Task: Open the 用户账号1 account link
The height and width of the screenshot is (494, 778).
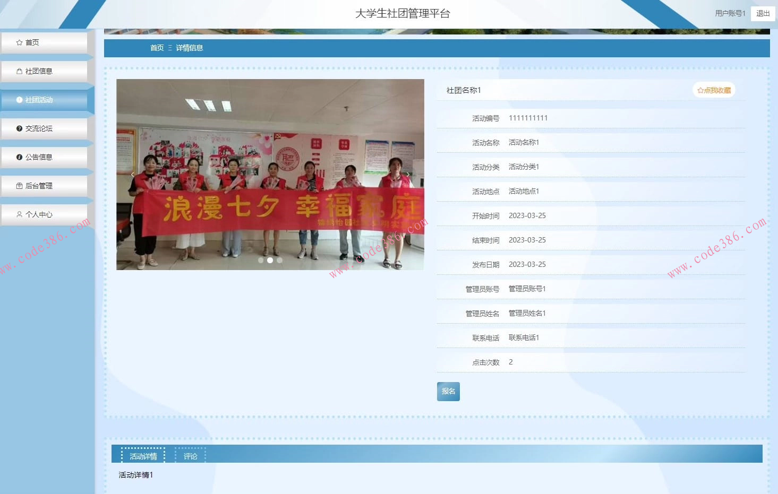Action: point(730,13)
